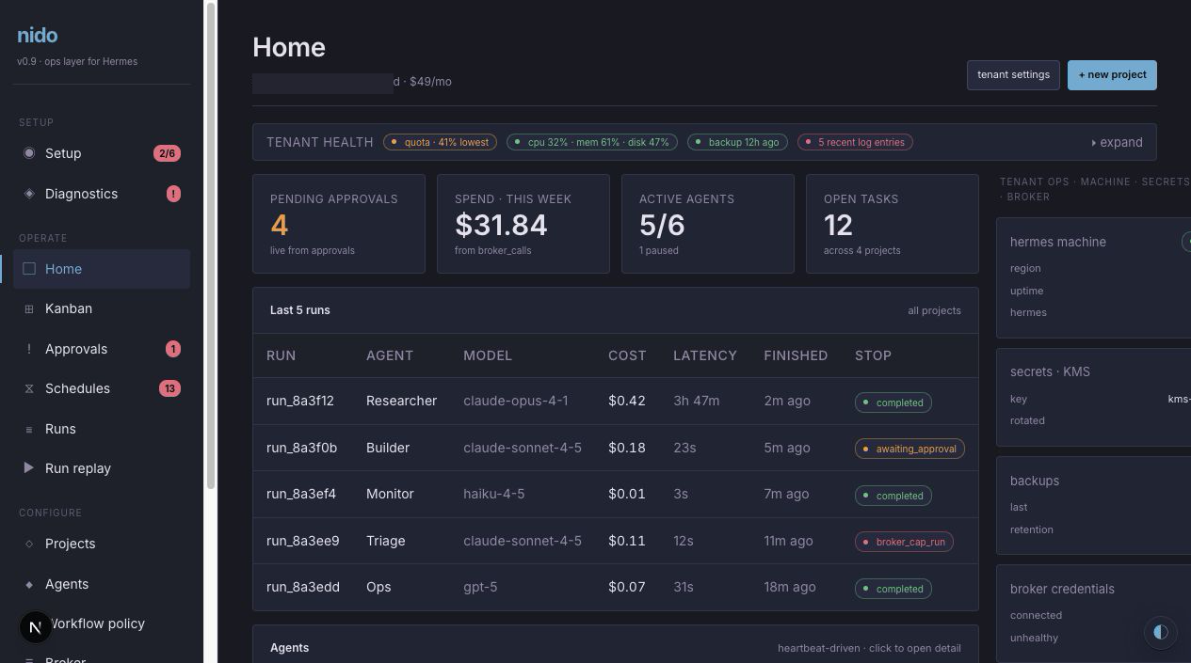This screenshot has height=663, width=1191.
Task: Click the round N logo badge
Action: (36, 627)
